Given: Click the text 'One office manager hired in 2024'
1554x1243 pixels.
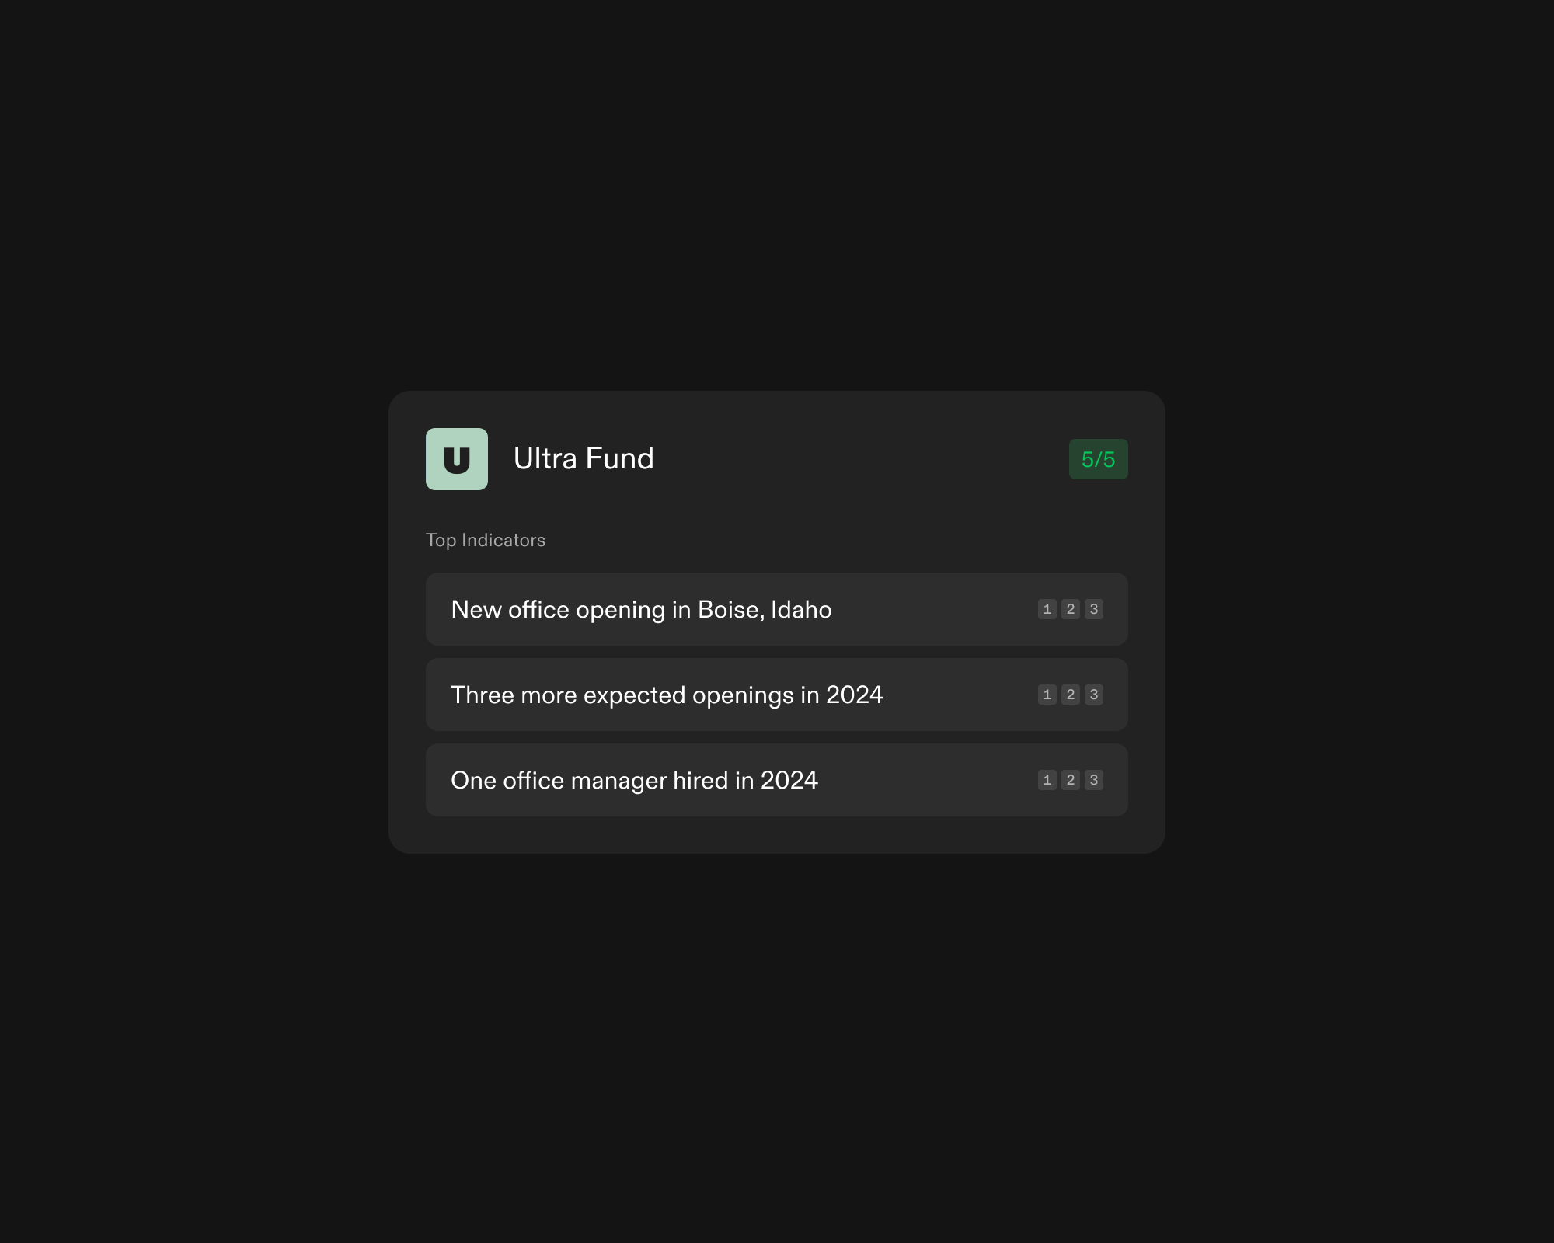Looking at the screenshot, I should [634, 781].
